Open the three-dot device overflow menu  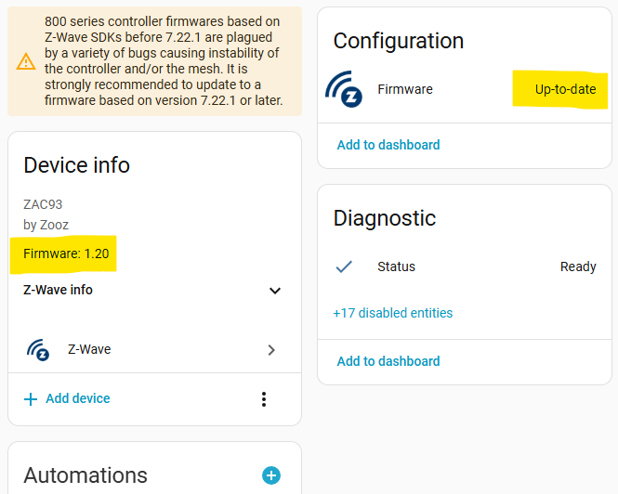coord(264,398)
